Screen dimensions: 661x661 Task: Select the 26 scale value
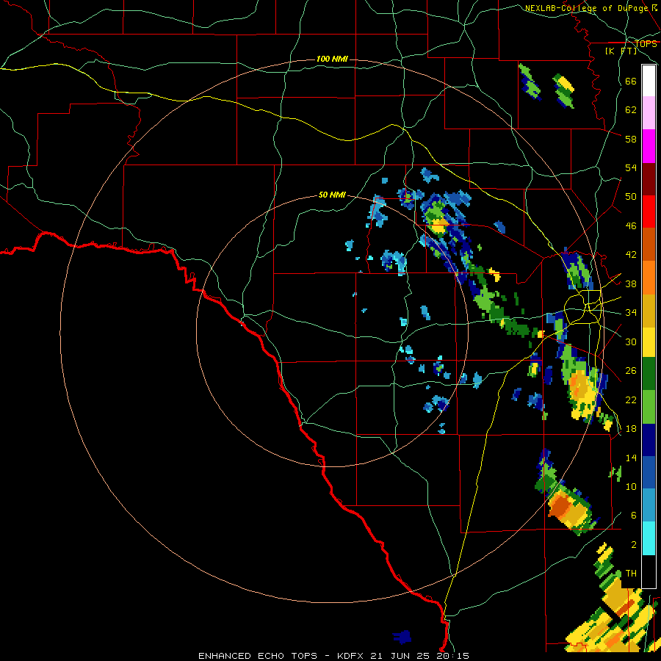click(631, 371)
